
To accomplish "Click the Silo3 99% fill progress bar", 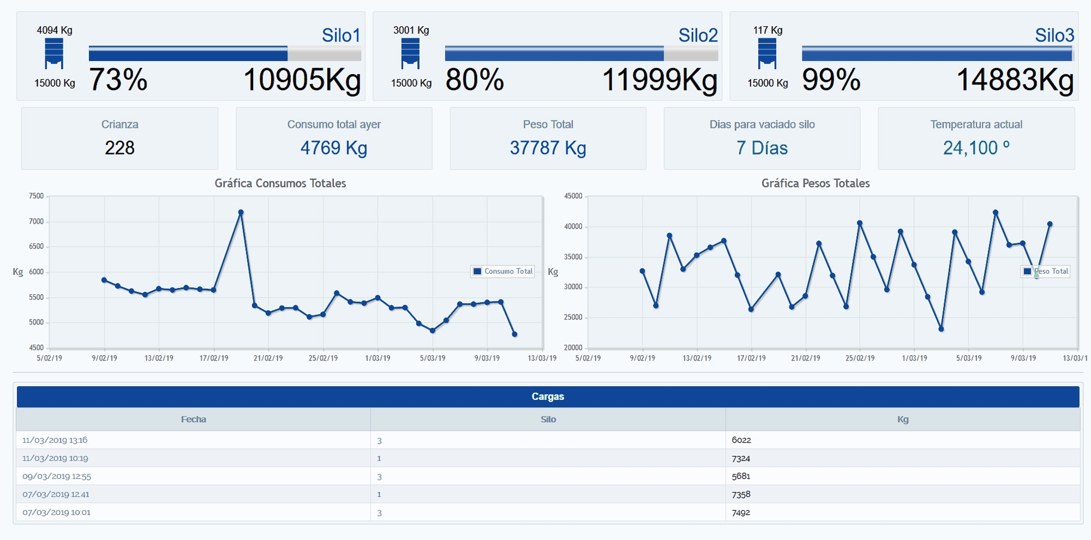I will (938, 53).
